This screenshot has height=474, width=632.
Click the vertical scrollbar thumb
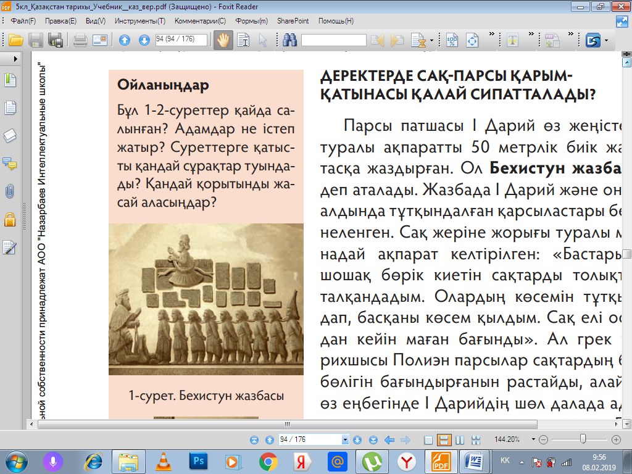tap(627, 254)
